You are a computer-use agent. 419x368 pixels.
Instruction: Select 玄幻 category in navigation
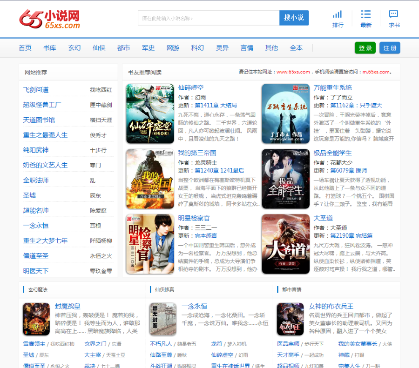[74, 48]
